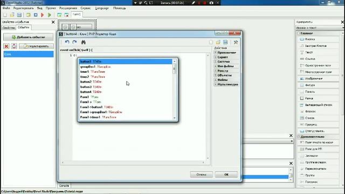Screen dimensions: 345x194
Task: Delete selected event with red X icon
Action: pyautogui.click(x=6, y=46)
